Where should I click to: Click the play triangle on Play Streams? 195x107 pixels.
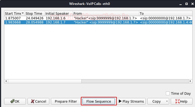(120, 101)
